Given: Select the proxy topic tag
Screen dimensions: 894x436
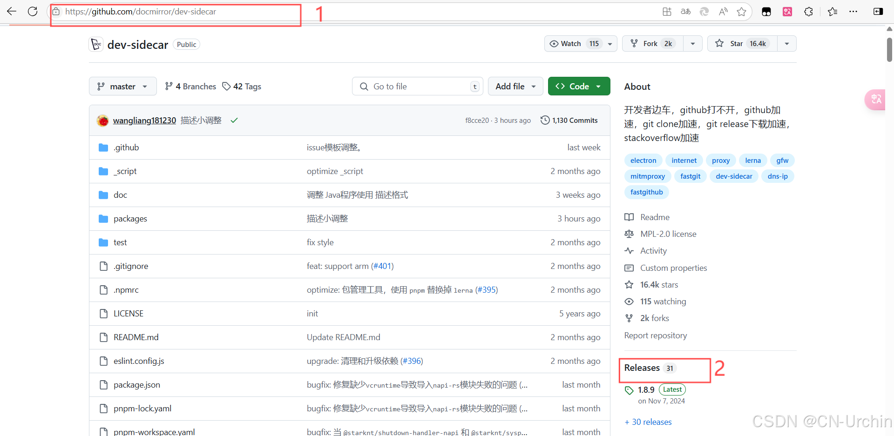Looking at the screenshot, I should 721,161.
